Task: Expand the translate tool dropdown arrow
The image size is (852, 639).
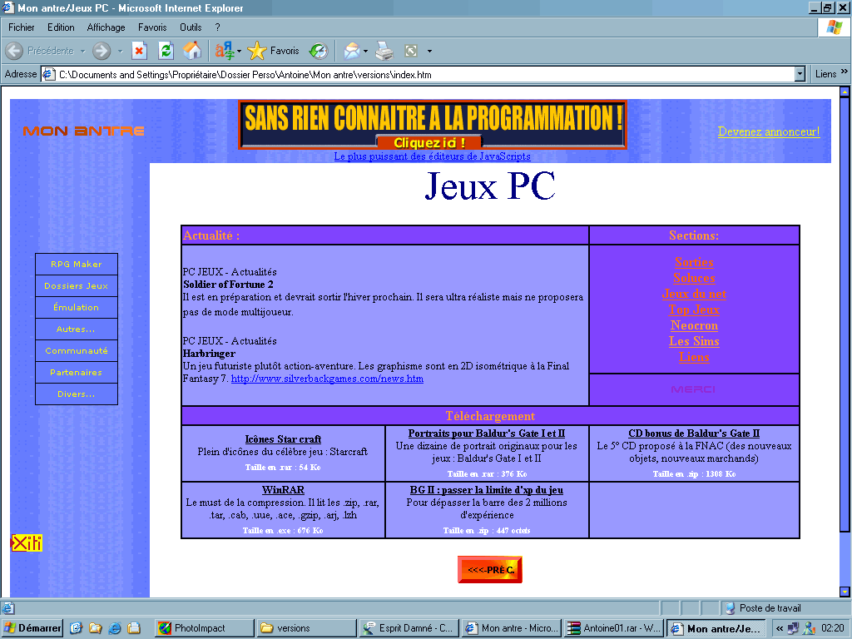Action: [239, 51]
